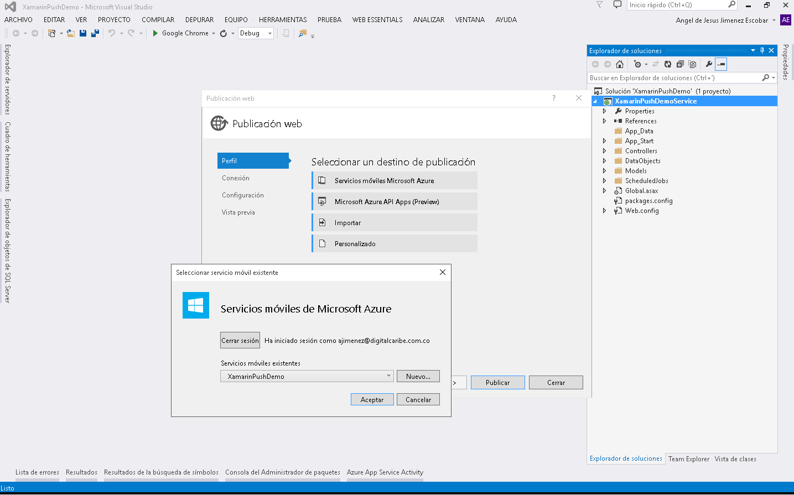Image resolution: width=794 pixels, height=495 pixels.
Task: Toggle Preview Selected Items button
Action: (721, 64)
